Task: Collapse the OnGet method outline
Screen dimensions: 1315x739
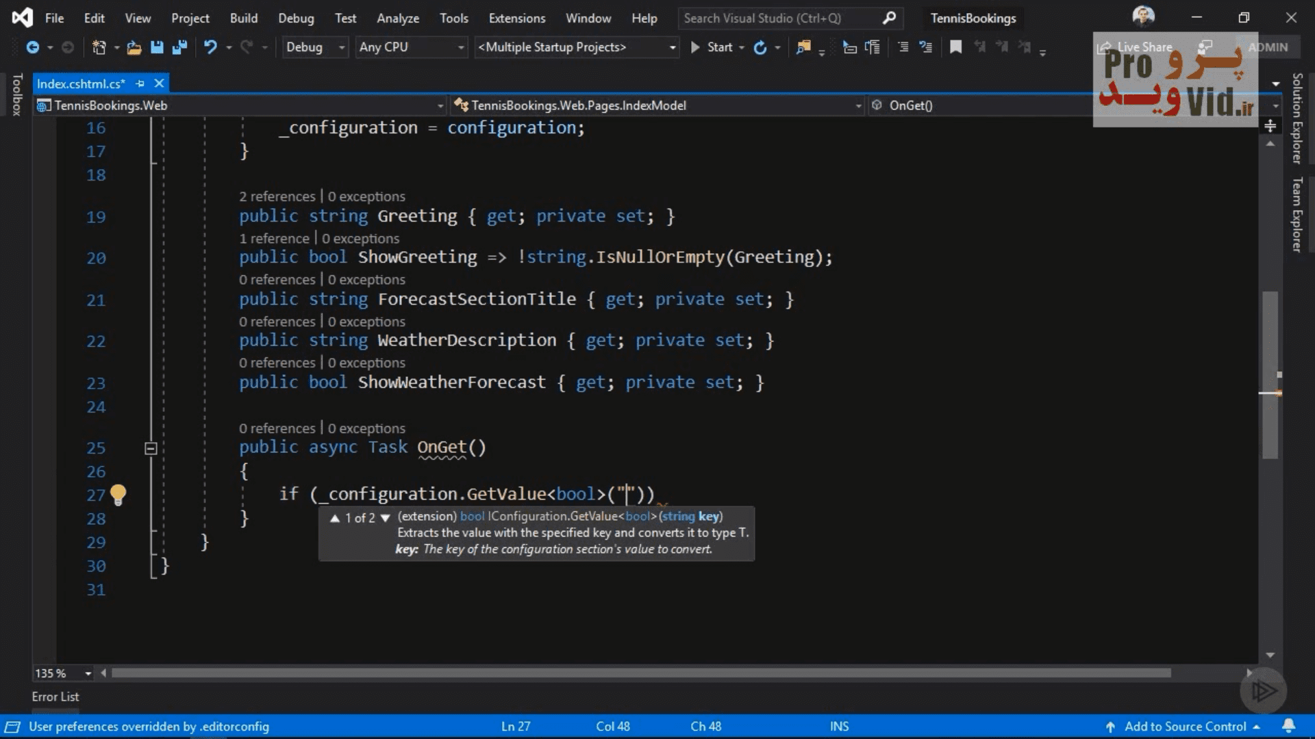Action: pos(151,448)
